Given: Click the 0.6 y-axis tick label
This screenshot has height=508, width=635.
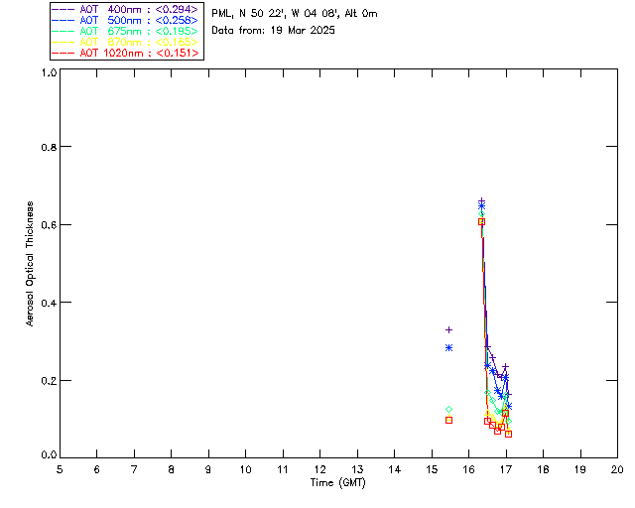Looking at the screenshot, I should pyautogui.click(x=49, y=225).
